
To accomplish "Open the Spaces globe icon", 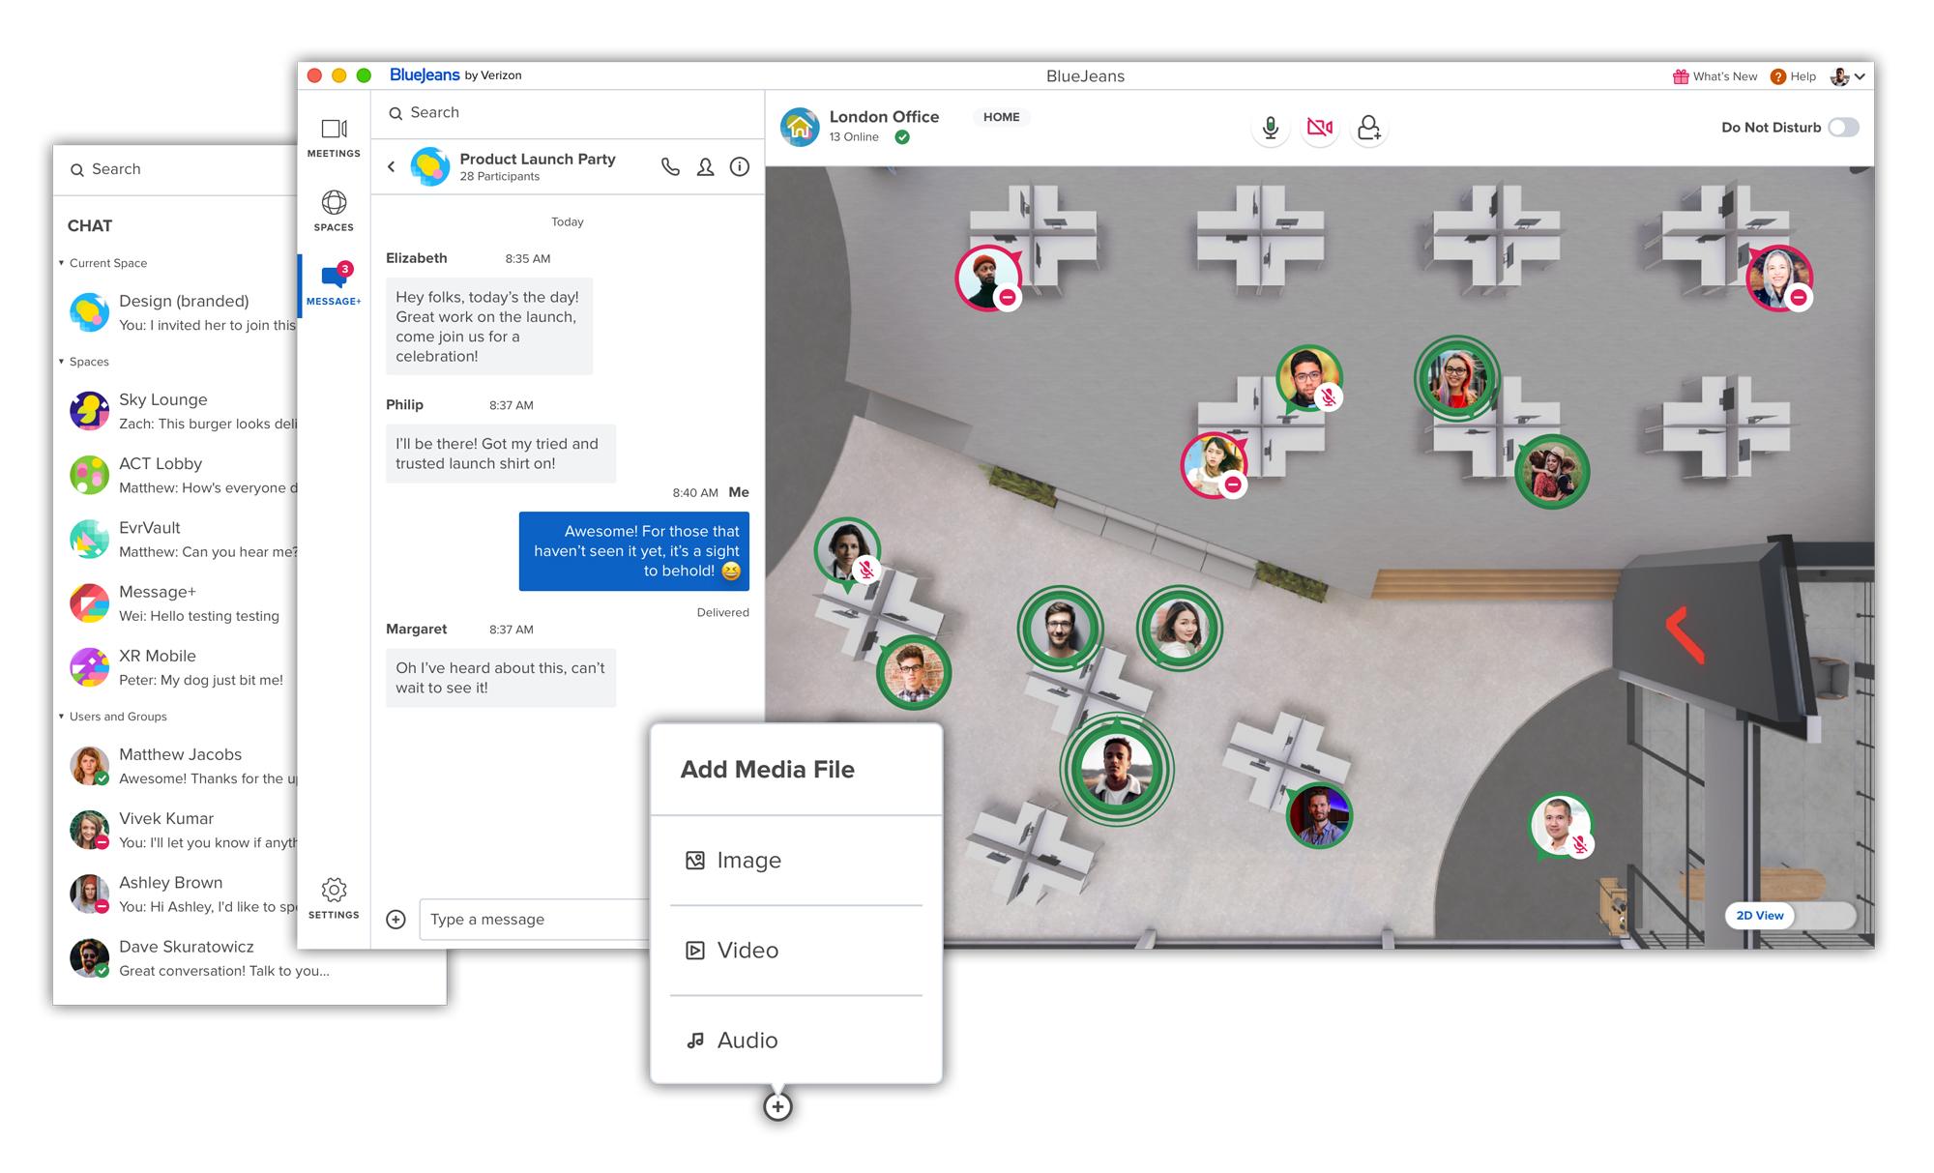I will pyautogui.click(x=334, y=203).
